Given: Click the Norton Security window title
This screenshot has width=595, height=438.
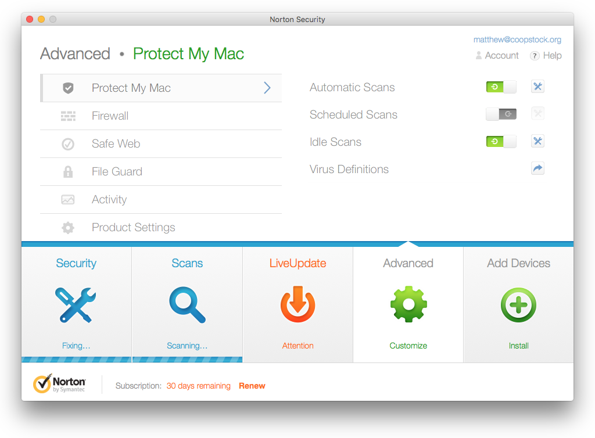Looking at the screenshot, I should [x=297, y=19].
